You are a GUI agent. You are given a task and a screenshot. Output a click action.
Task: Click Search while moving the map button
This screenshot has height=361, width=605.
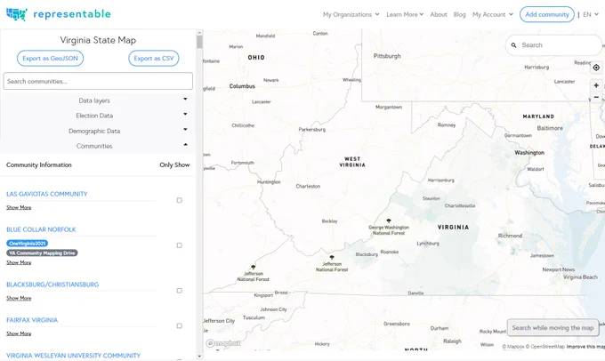[x=553, y=328]
